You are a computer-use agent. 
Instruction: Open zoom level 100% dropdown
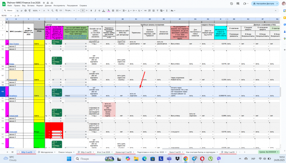(x=36, y=10)
